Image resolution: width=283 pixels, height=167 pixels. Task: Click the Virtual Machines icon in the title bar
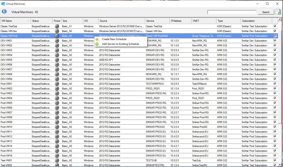(3, 4)
